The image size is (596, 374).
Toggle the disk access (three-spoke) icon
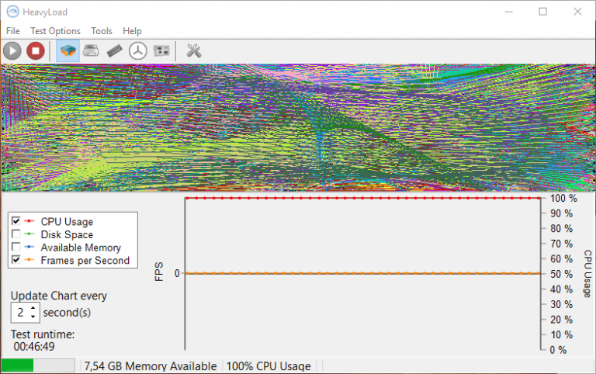click(x=137, y=51)
